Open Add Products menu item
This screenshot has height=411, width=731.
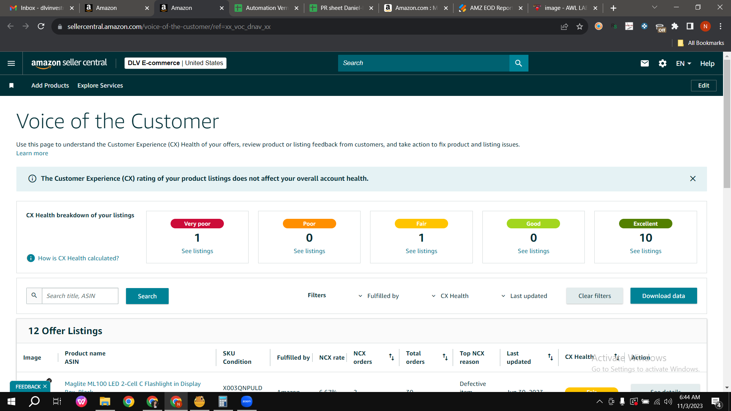50,86
